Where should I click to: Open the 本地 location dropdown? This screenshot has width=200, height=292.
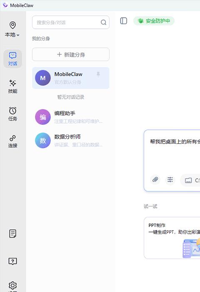12,35
